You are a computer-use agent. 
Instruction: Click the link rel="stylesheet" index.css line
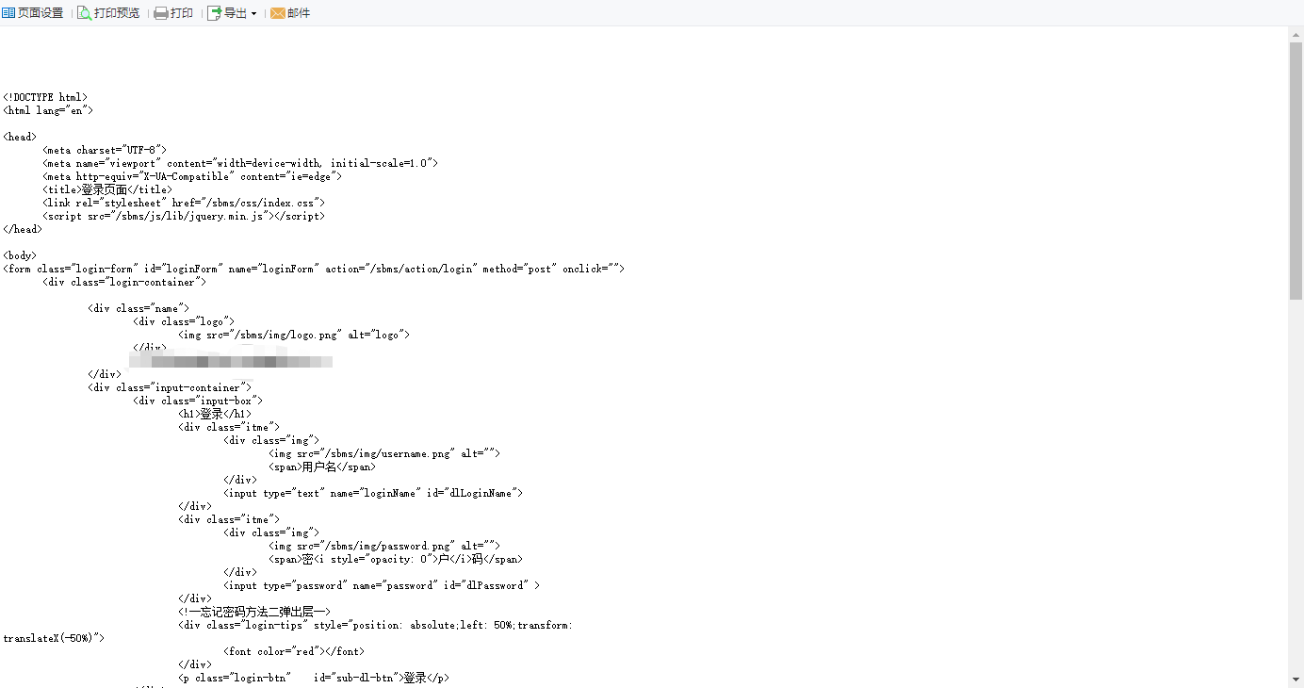coord(184,203)
